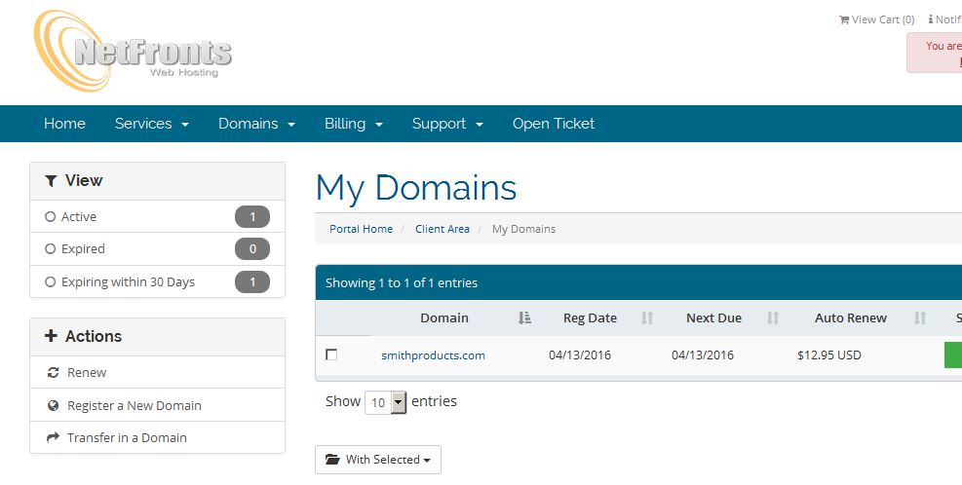Click the Transfer in a Domain arrow icon
The height and width of the screenshot is (485, 962).
click(x=53, y=438)
